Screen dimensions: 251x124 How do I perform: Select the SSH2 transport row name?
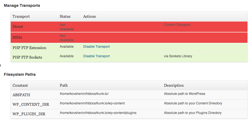[x=17, y=38]
